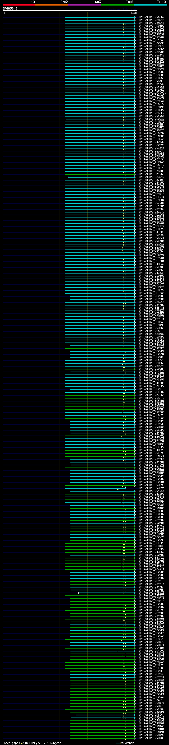This screenshot has height=745, width=169.
Task: Select the query name BP065343
Action: [10, 8]
